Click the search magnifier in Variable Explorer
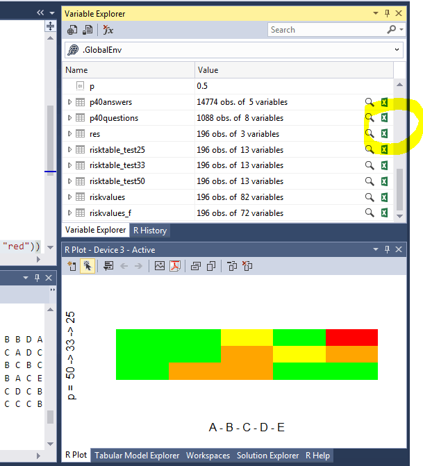 tap(392, 29)
